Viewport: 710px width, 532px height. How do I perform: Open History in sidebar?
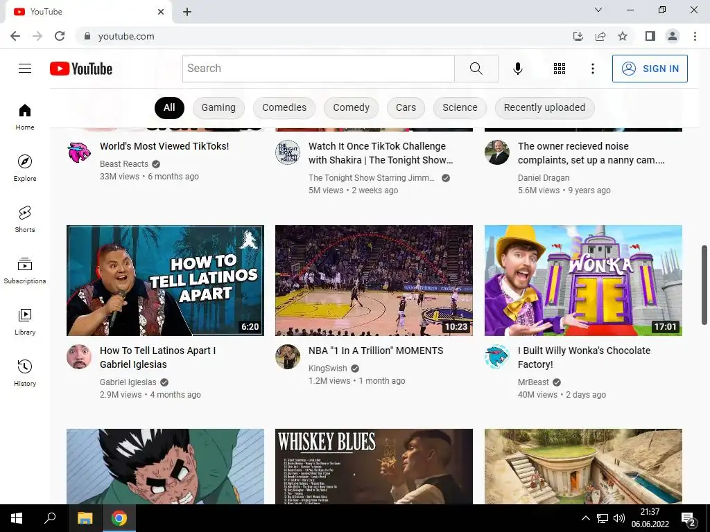tap(25, 373)
